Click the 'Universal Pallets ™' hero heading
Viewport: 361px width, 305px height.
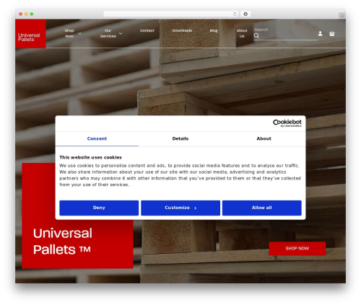coord(63,242)
